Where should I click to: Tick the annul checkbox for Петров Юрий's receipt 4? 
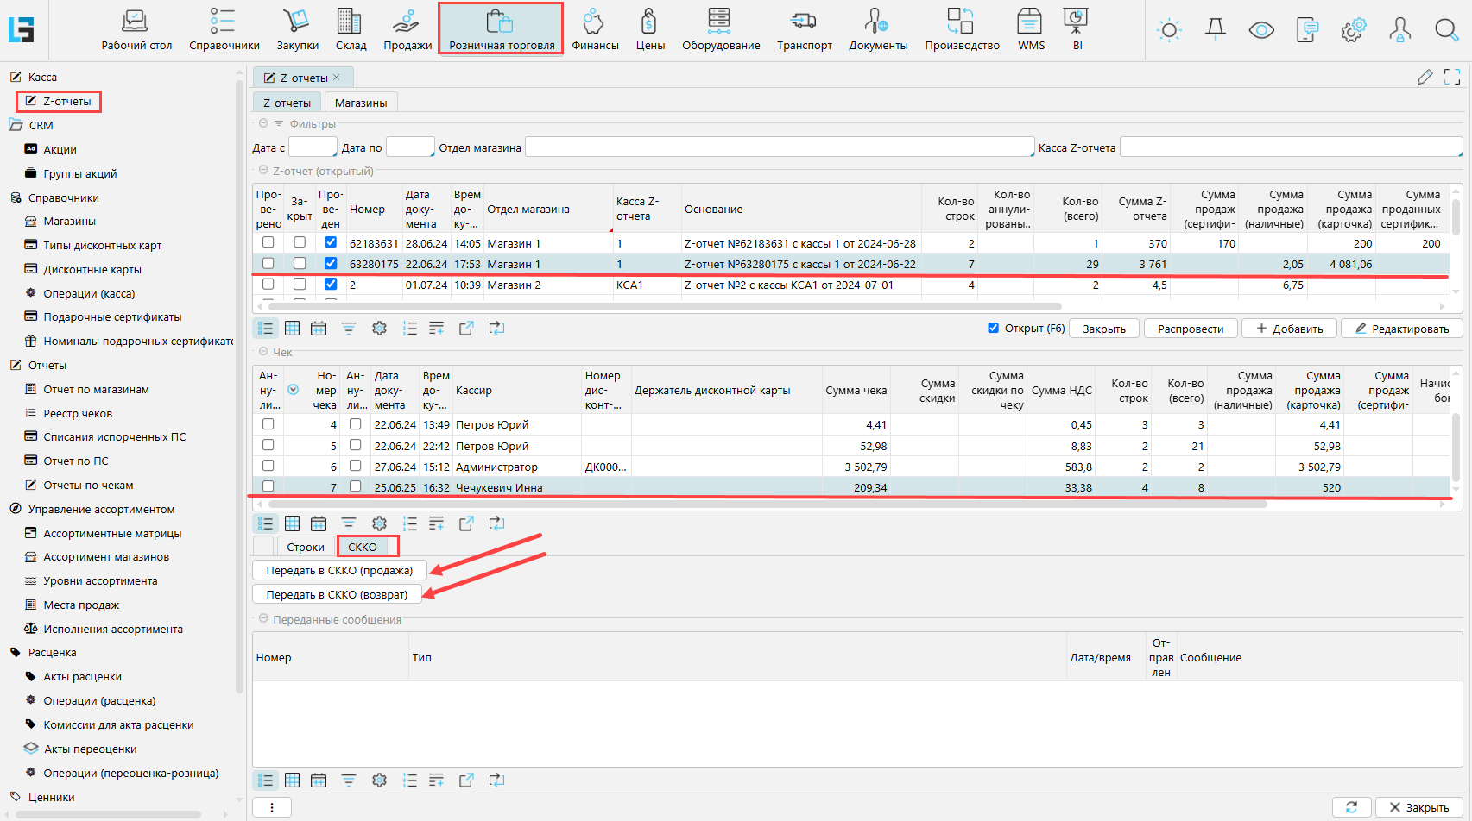(x=268, y=424)
